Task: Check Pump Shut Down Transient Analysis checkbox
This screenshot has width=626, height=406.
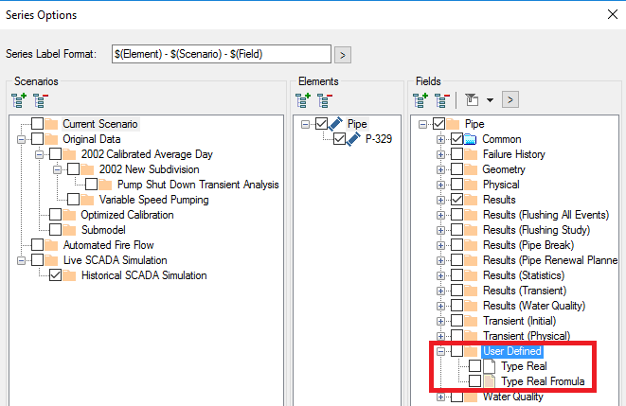Action: 92,185
